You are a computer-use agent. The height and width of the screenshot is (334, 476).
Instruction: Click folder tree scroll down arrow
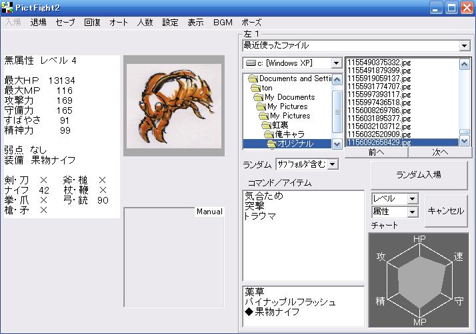pos(337,144)
